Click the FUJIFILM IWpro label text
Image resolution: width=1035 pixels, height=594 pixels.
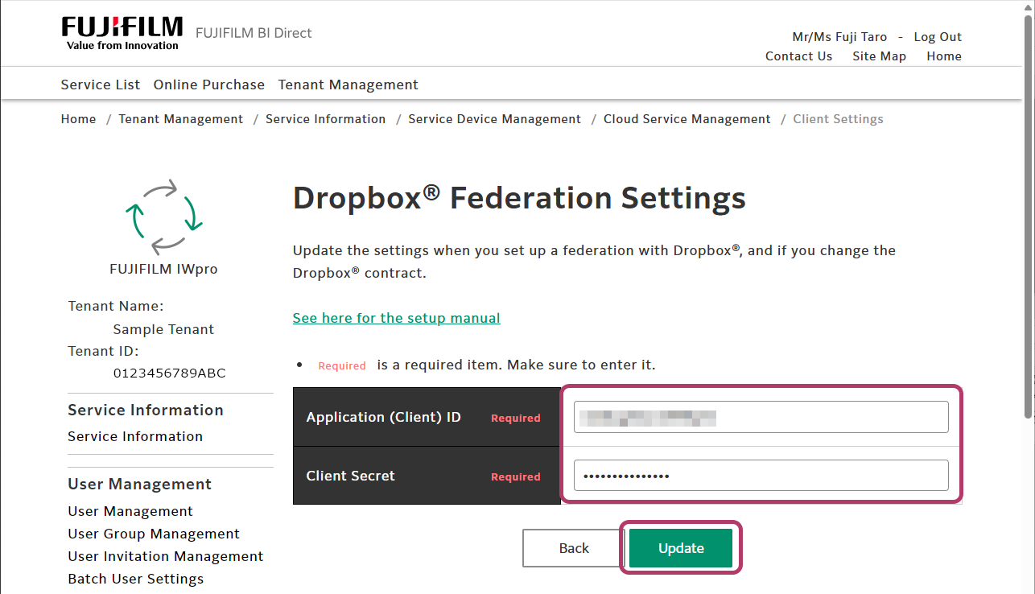coord(163,270)
